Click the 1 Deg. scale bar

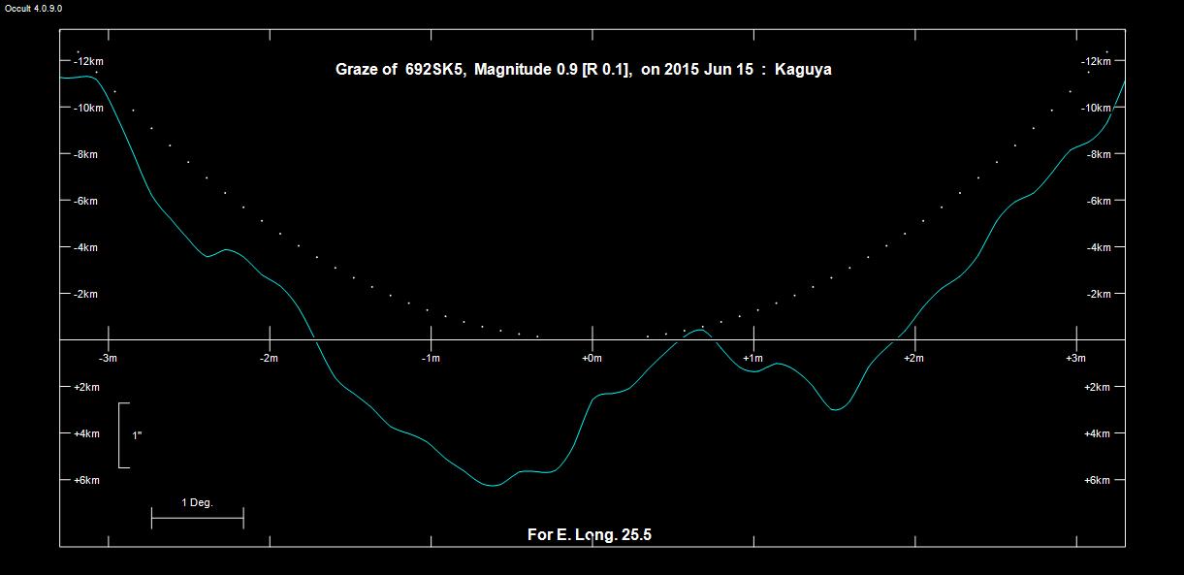point(197,518)
